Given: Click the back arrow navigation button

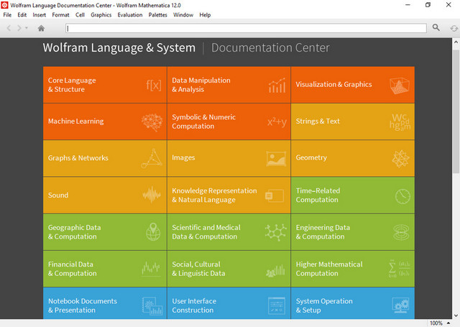Looking at the screenshot, I should click(9, 28).
